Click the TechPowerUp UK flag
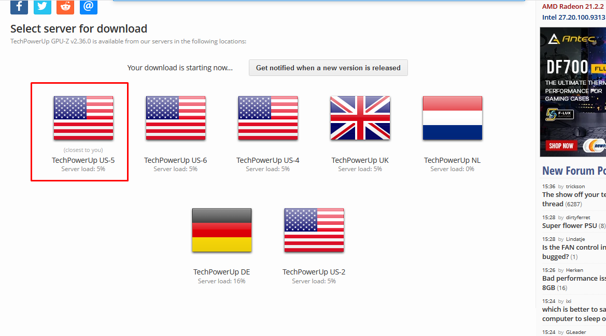 [x=360, y=118]
